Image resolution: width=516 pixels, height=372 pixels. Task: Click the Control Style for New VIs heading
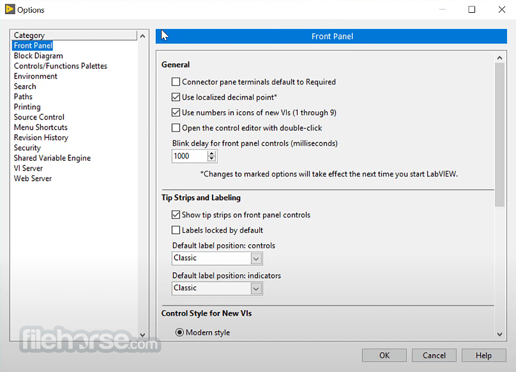[x=206, y=313]
